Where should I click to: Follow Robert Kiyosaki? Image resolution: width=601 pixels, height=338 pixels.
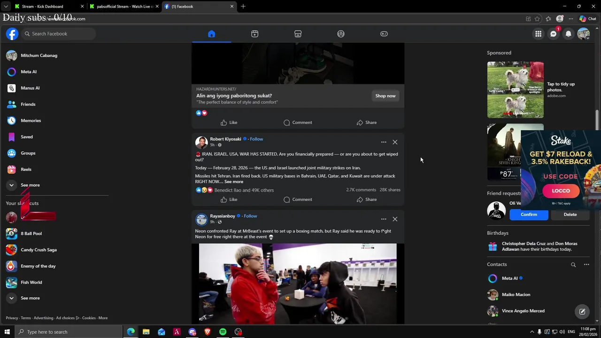pos(256,139)
